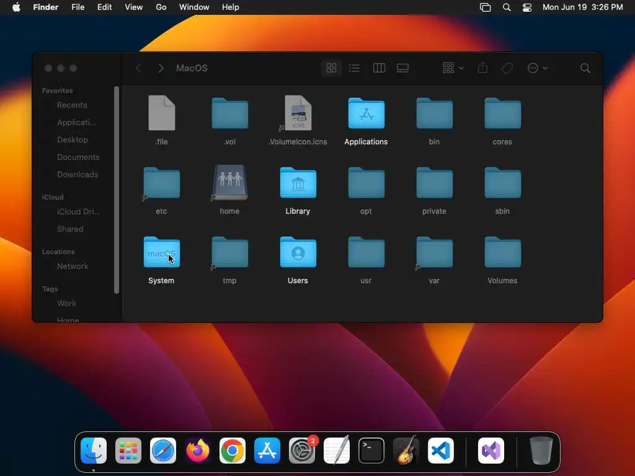The image size is (635, 476).
Task: Open Launchpad from the Dock
Action: click(x=128, y=451)
